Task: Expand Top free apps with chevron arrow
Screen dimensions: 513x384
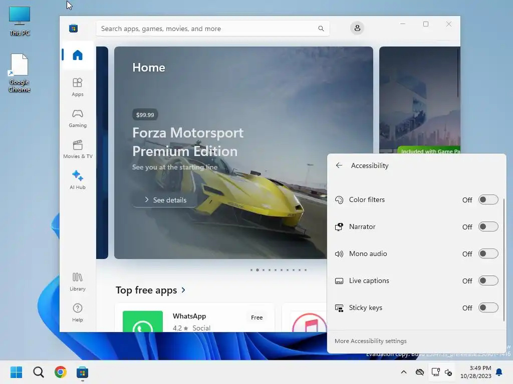Action: click(183, 290)
